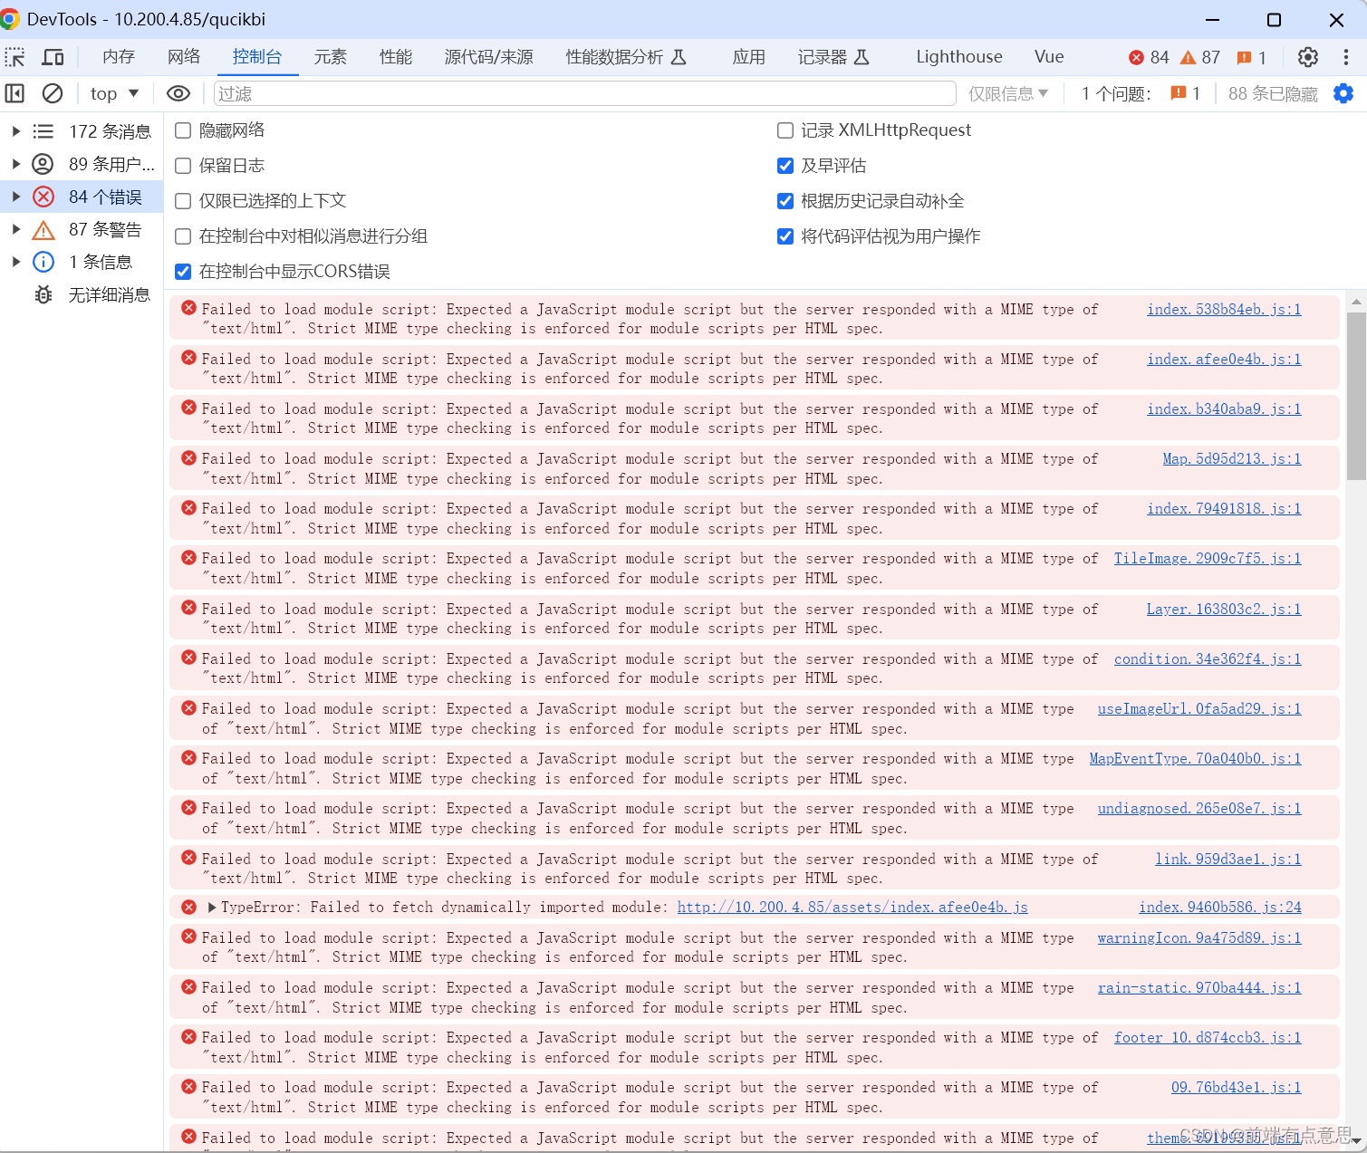Enable the 隐藏网络 checkbox
The width and height of the screenshot is (1367, 1153).
point(183,130)
